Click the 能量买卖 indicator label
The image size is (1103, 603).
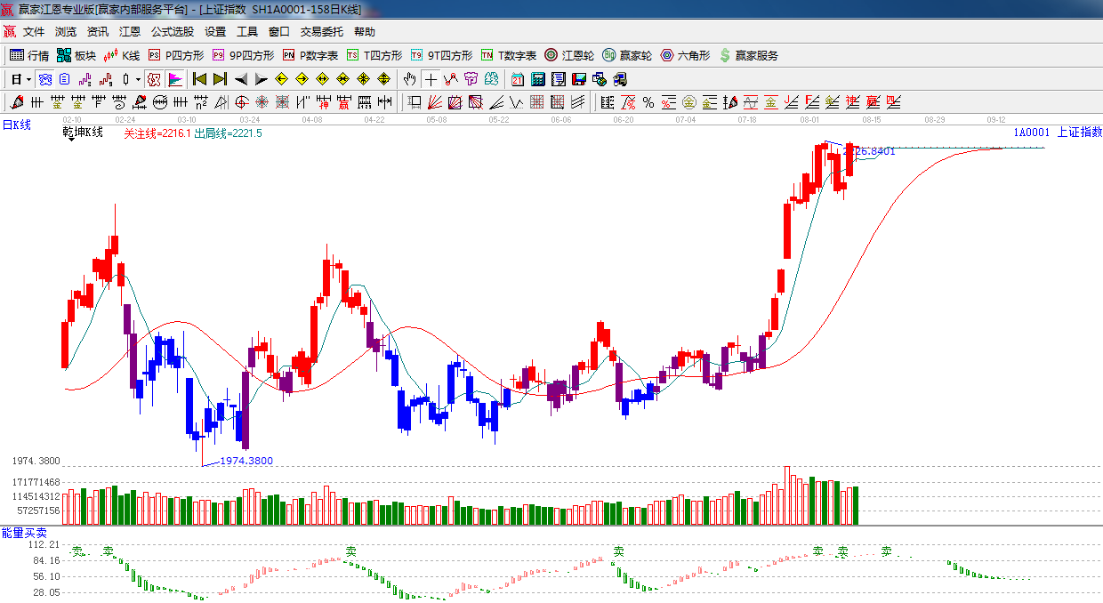point(24,532)
